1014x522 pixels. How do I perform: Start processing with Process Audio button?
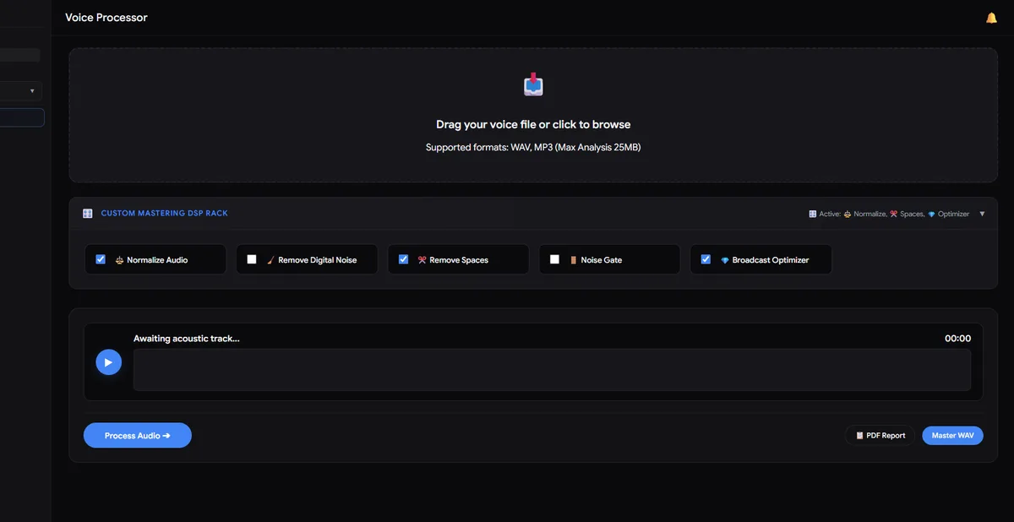point(138,436)
